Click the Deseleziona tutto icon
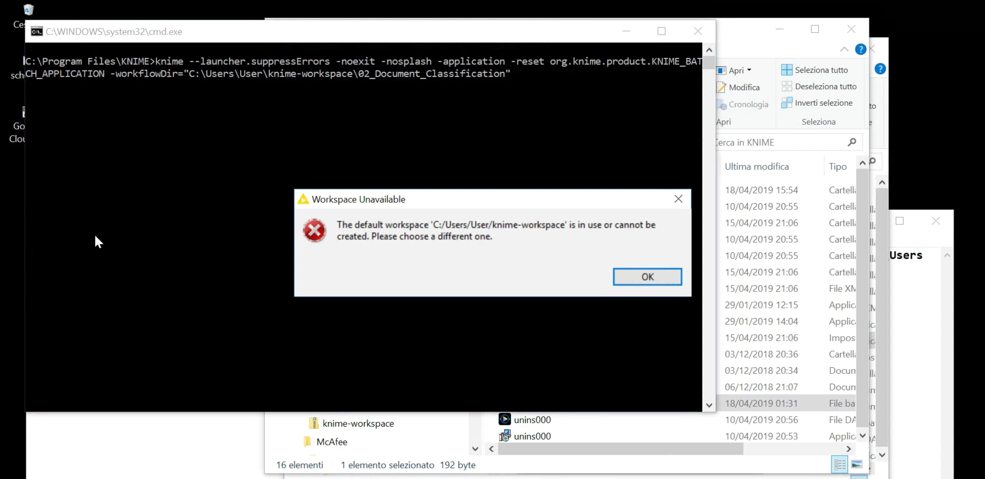This screenshot has height=479, width=985. [786, 86]
